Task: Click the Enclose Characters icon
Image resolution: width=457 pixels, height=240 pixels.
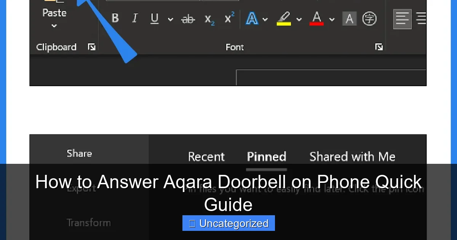Action: point(370,18)
